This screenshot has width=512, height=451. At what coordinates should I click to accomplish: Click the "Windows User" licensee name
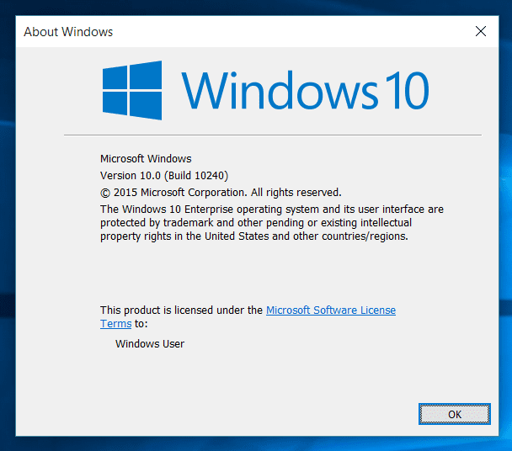coord(150,343)
